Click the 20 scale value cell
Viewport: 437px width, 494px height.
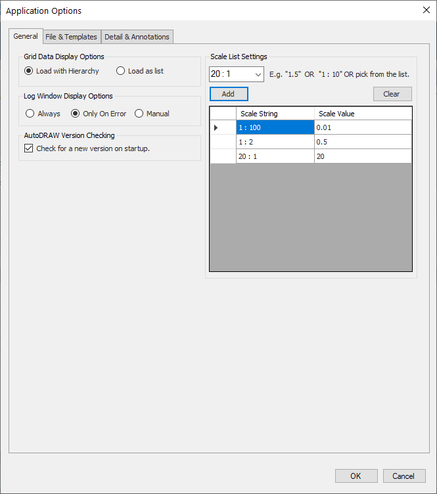tap(363, 156)
